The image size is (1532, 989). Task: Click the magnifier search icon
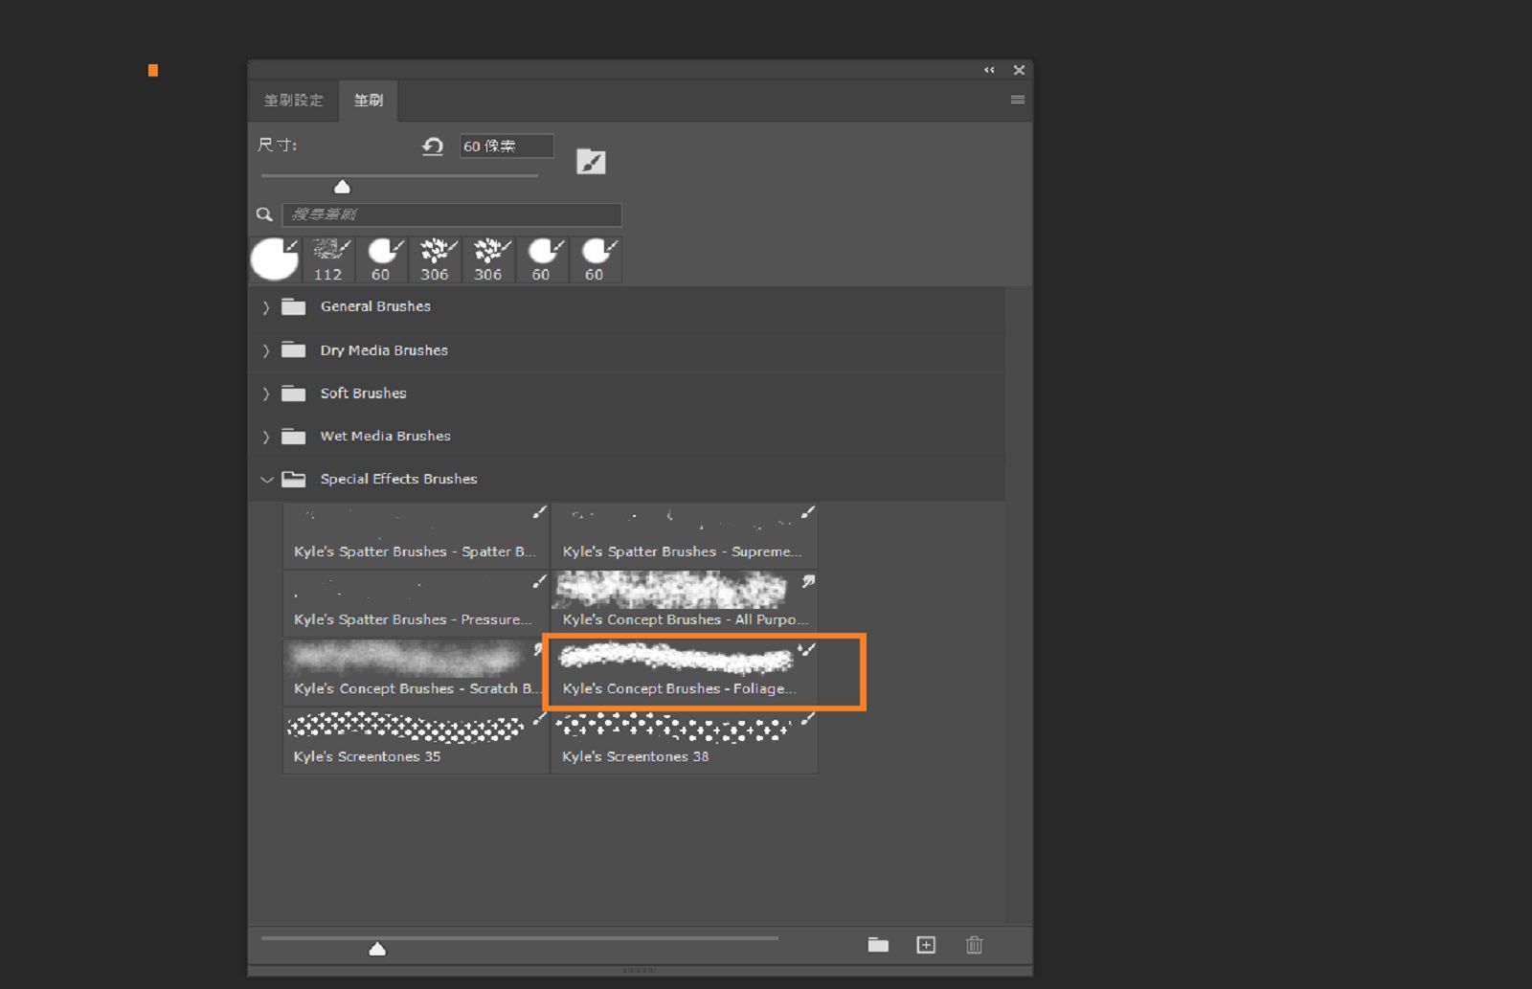tap(264, 214)
